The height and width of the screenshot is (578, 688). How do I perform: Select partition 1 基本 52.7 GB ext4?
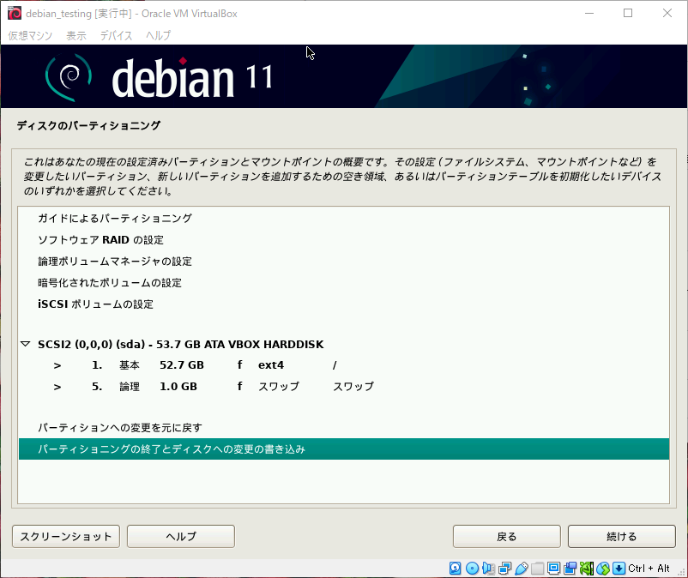click(x=344, y=365)
